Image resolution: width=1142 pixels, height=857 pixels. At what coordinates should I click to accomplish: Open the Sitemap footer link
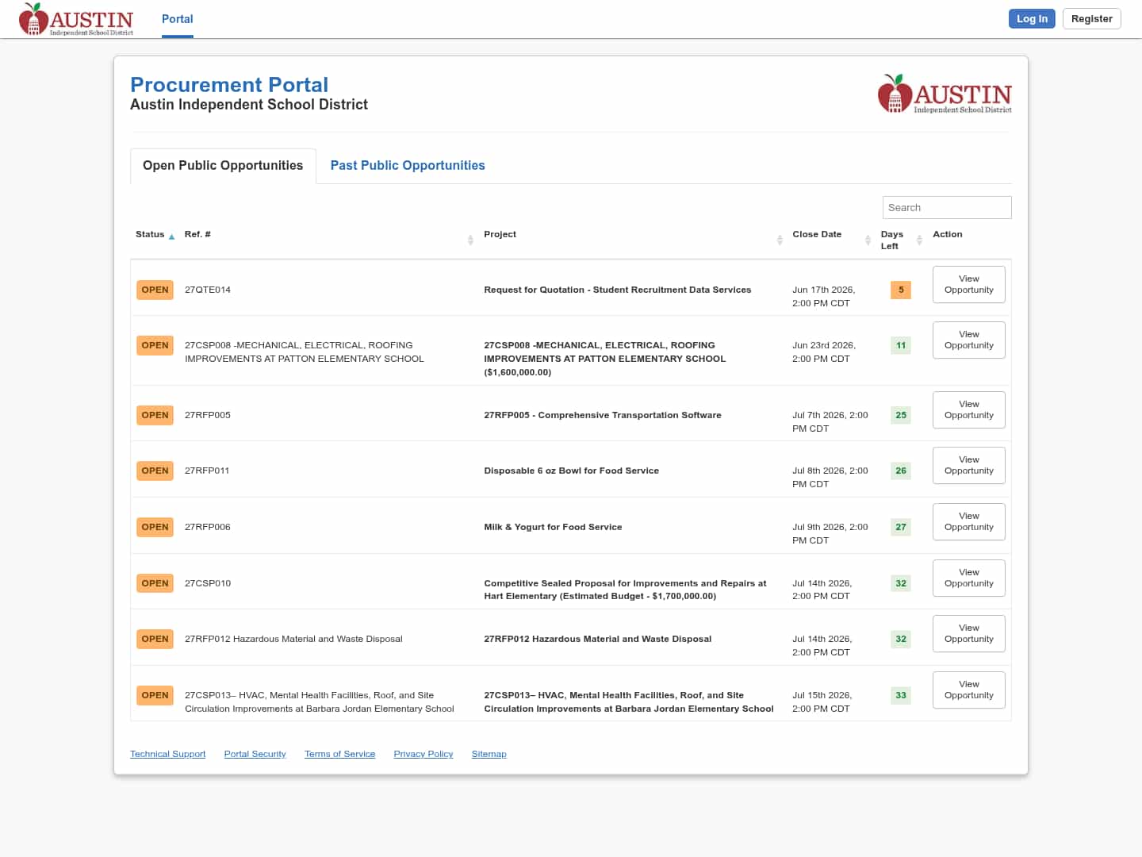[x=489, y=754]
